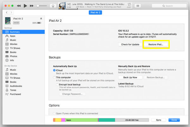Toggle the shuffle icon in now playing
The image size is (190, 127).
[x=69, y=4]
